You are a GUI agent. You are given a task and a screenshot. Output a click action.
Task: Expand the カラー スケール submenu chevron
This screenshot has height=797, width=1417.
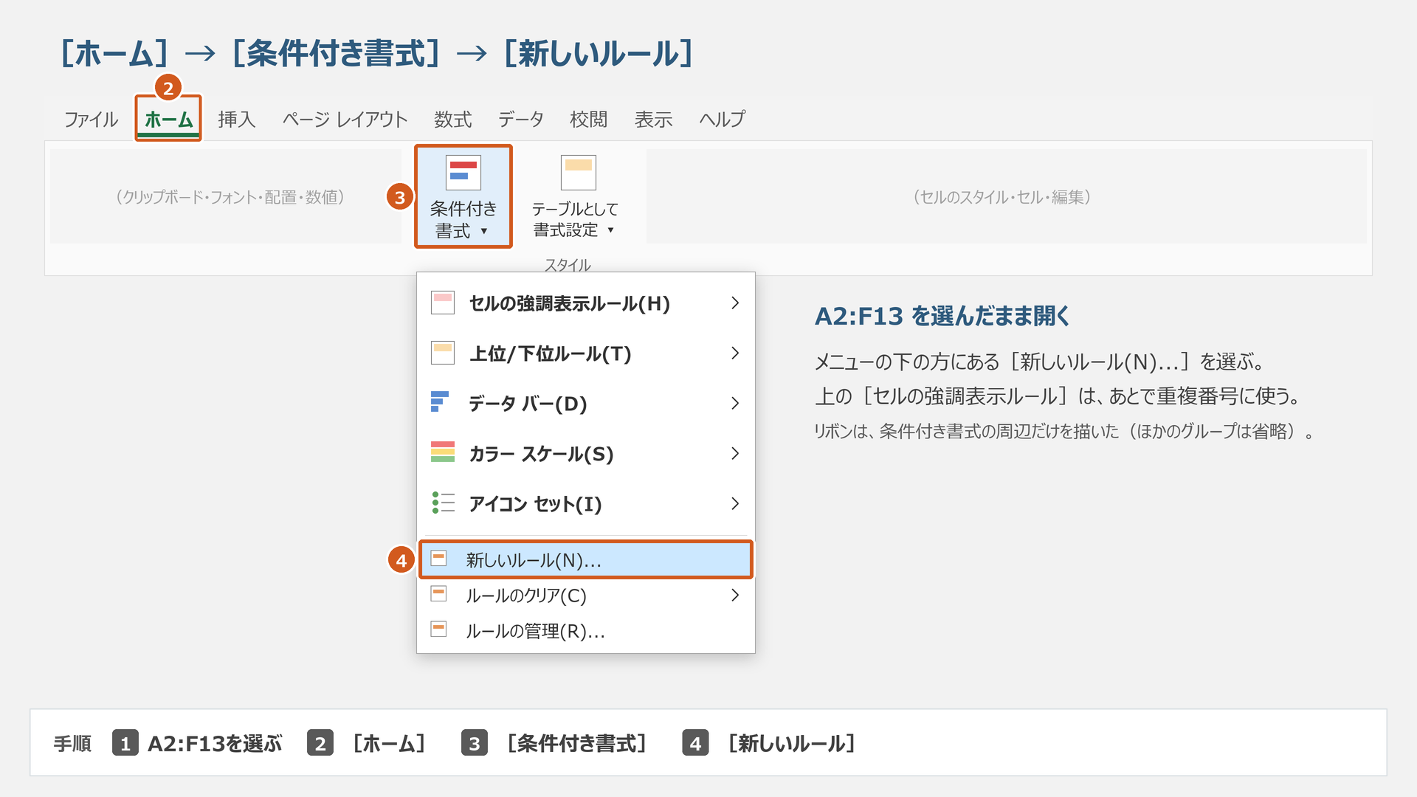click(x=734, y=454)
